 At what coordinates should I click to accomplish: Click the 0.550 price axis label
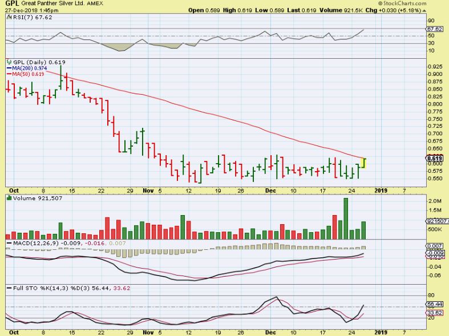pos(435,179)
